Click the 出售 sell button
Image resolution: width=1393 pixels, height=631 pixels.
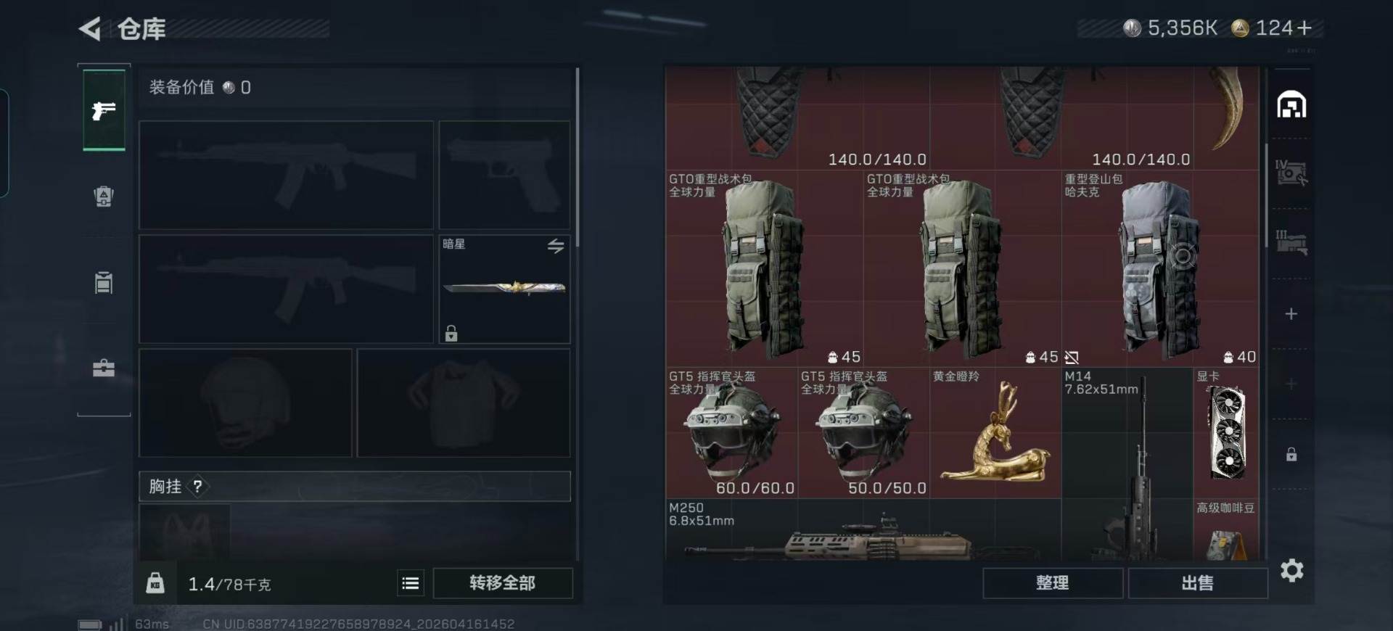click(x=1198, y=583)
